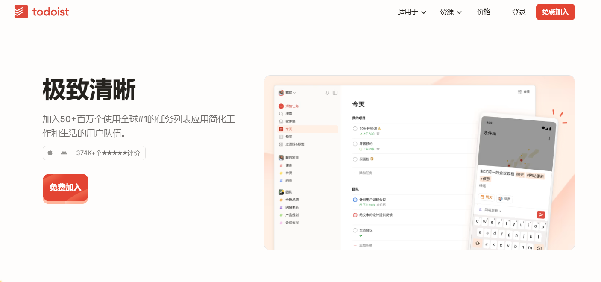The image size is (601, 282).
Task: Click the Apple store icon
Action: coord(50,153)
